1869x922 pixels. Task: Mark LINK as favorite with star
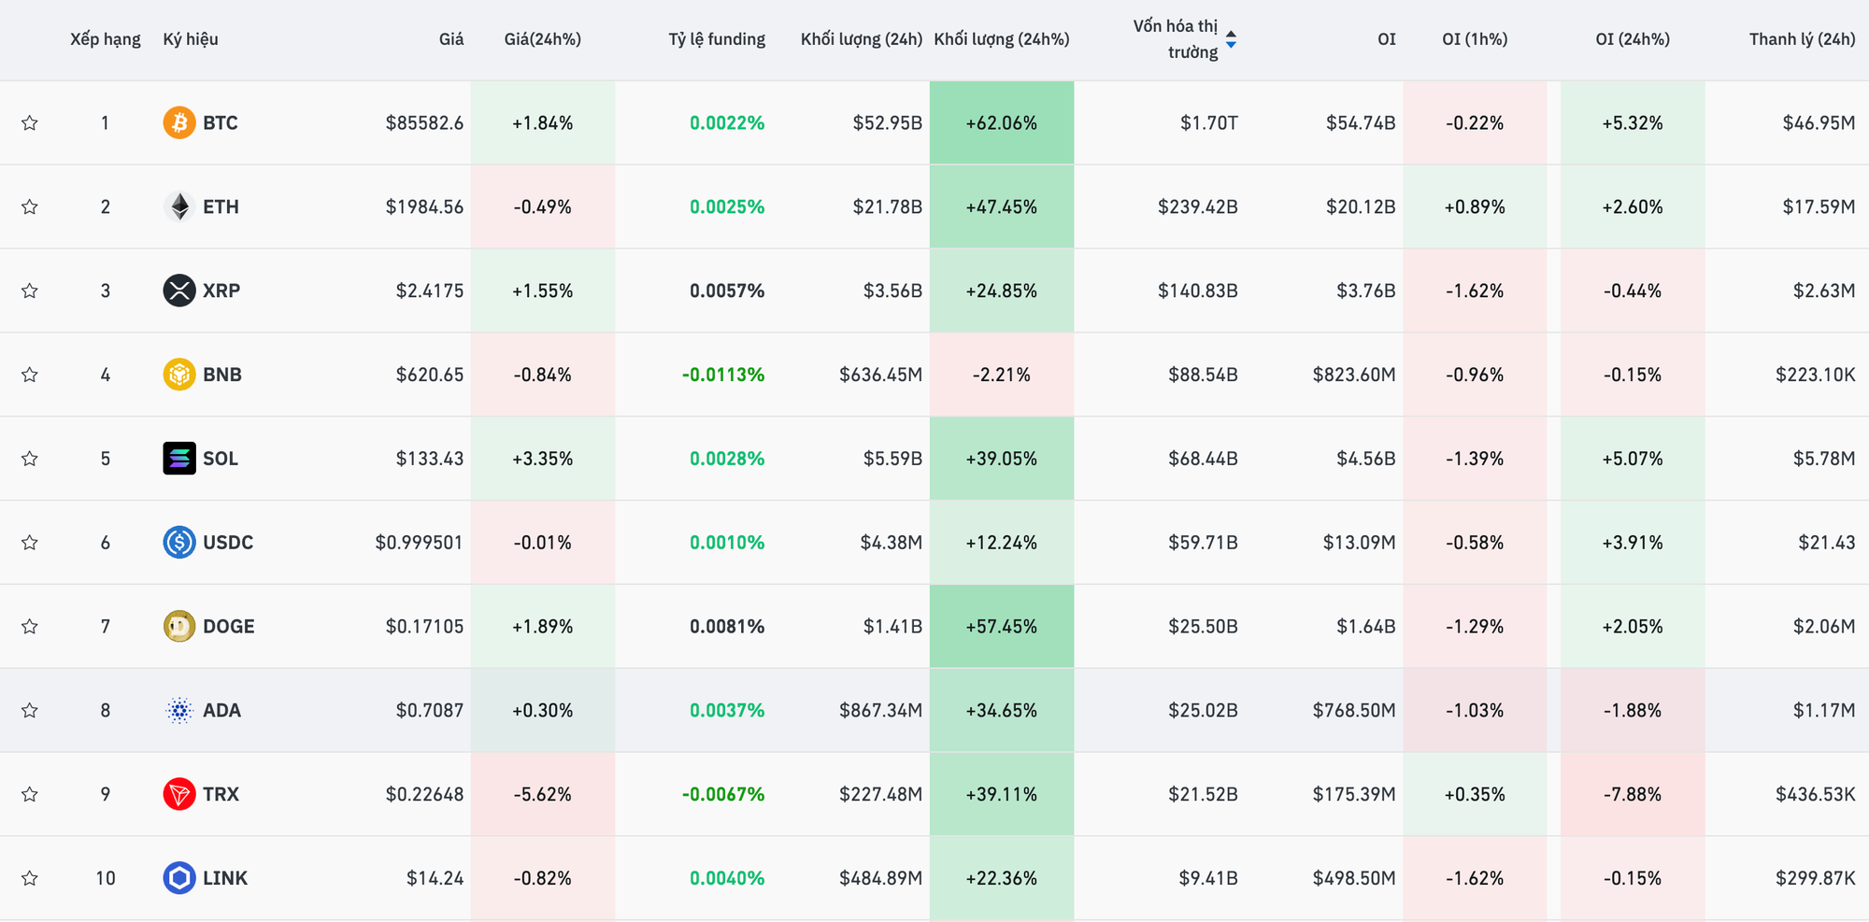pos(30,878)
